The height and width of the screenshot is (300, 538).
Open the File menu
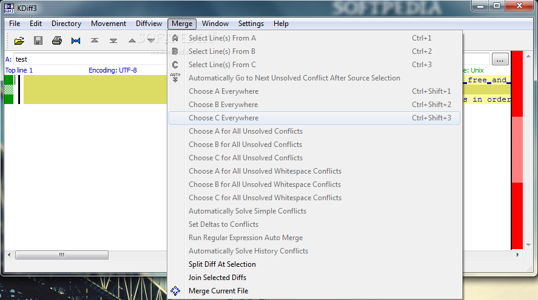15,24
